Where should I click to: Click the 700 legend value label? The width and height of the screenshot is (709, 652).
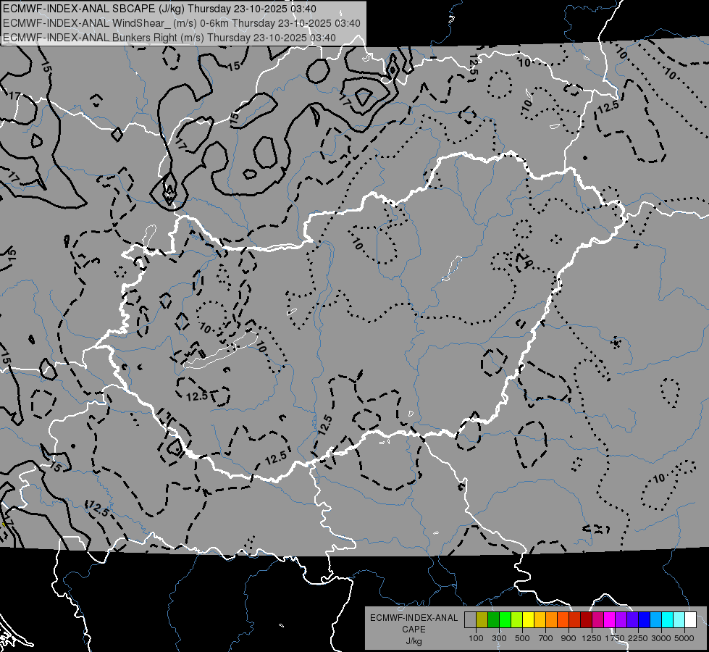[546, 638]
